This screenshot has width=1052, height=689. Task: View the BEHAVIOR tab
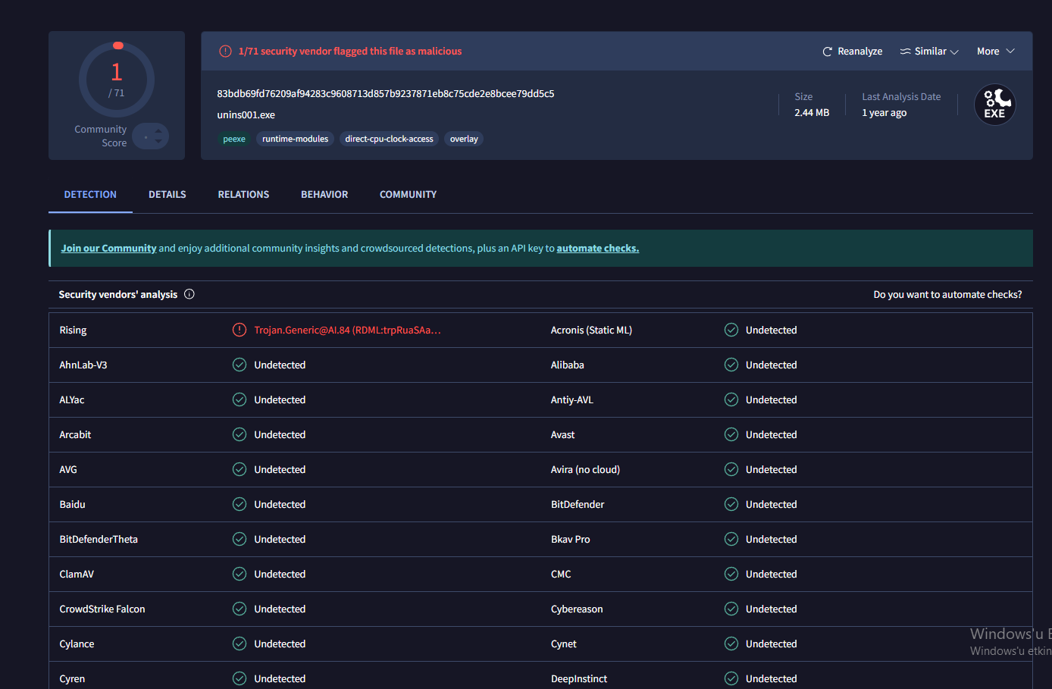click(324, 195)
